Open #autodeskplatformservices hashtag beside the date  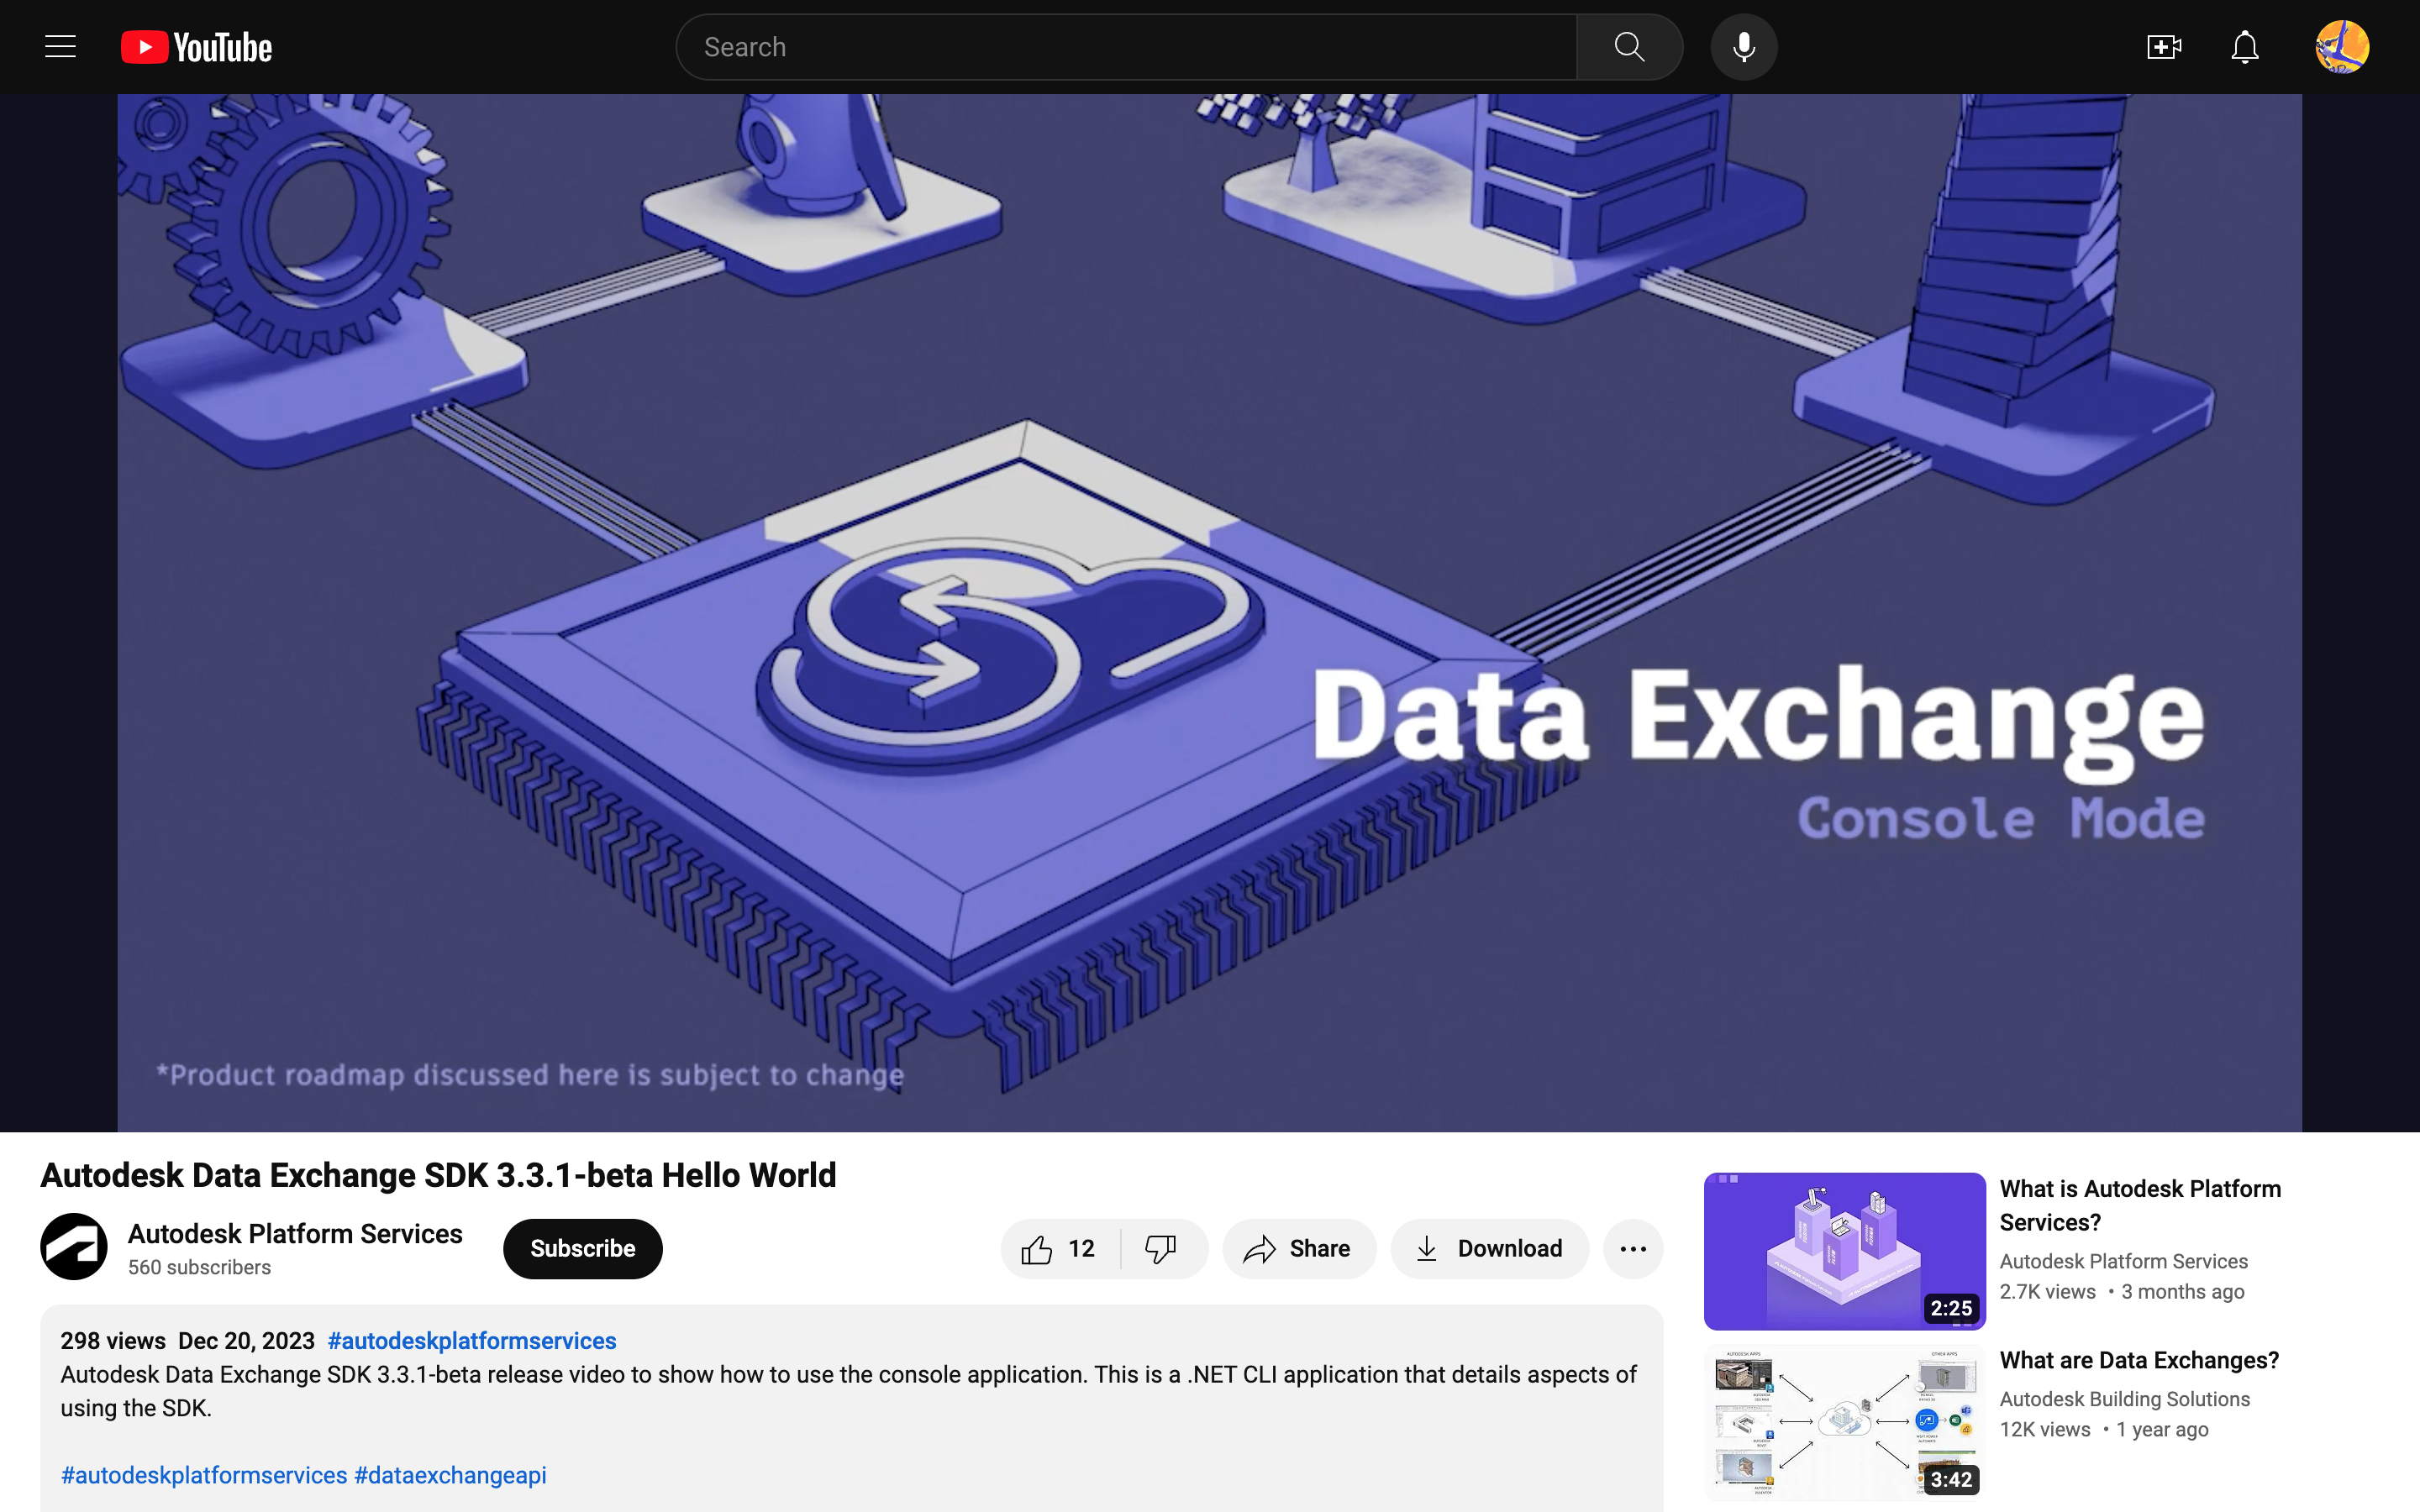472,1341
